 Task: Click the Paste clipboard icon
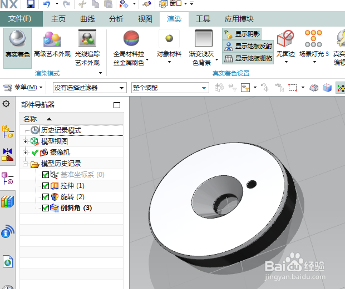[x=108, y=4]
